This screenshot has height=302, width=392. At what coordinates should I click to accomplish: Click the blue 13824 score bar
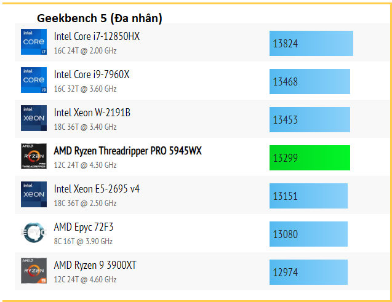tap(311, 44)
